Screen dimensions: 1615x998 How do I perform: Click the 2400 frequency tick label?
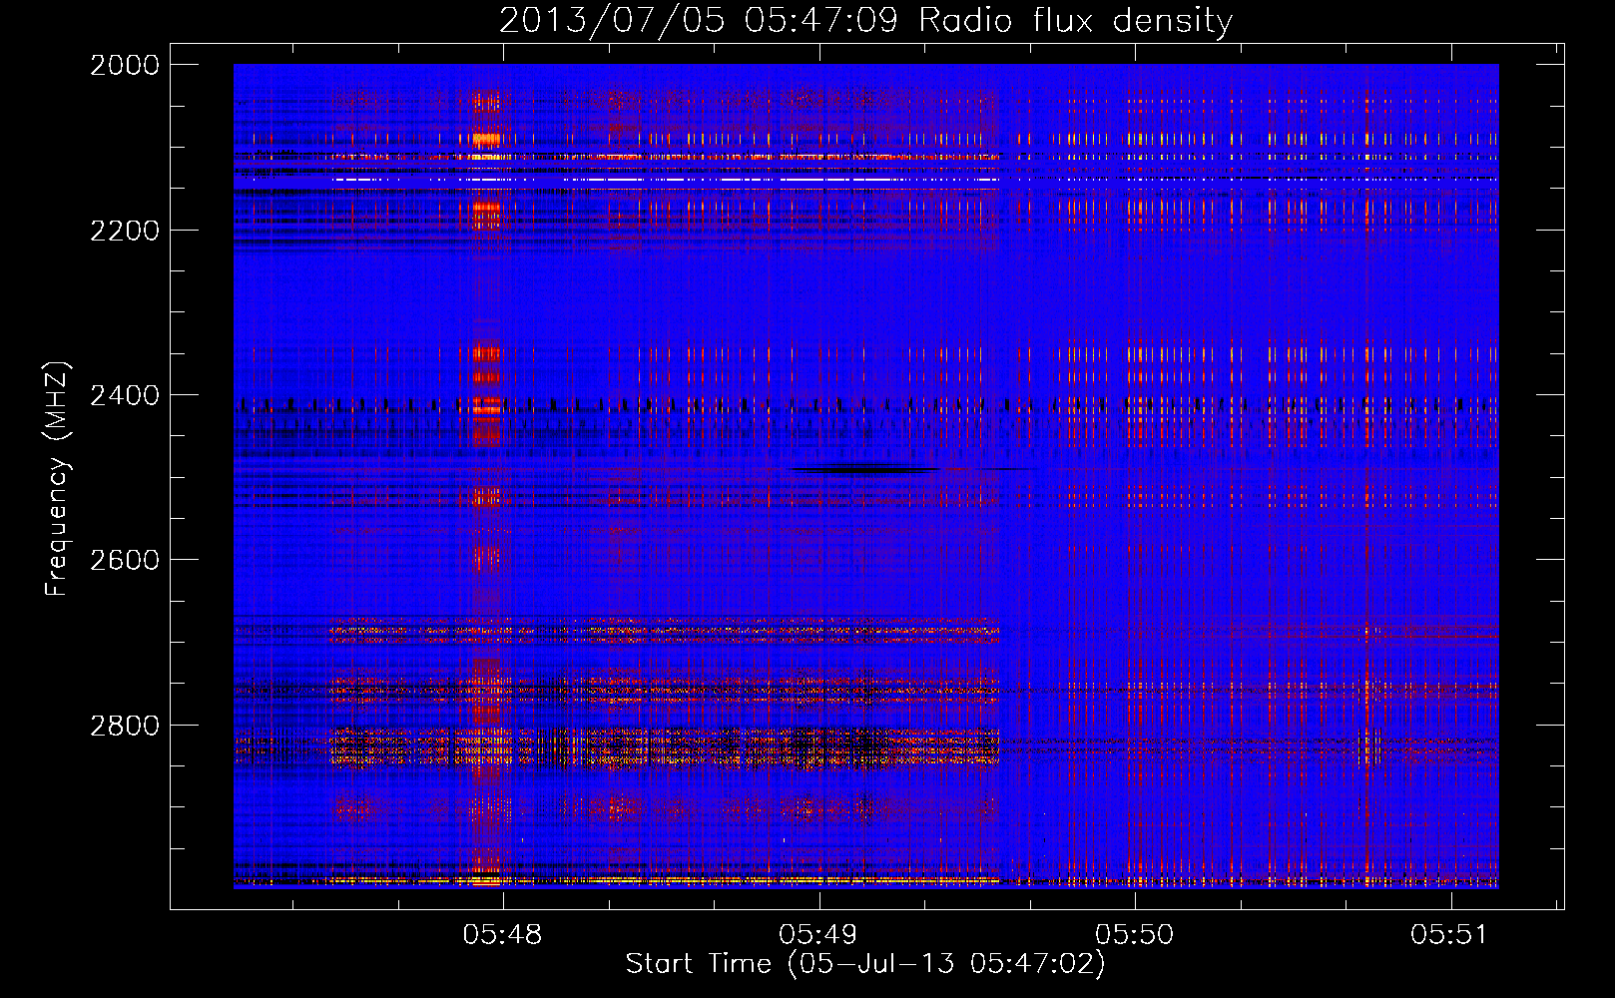(125, 396)
